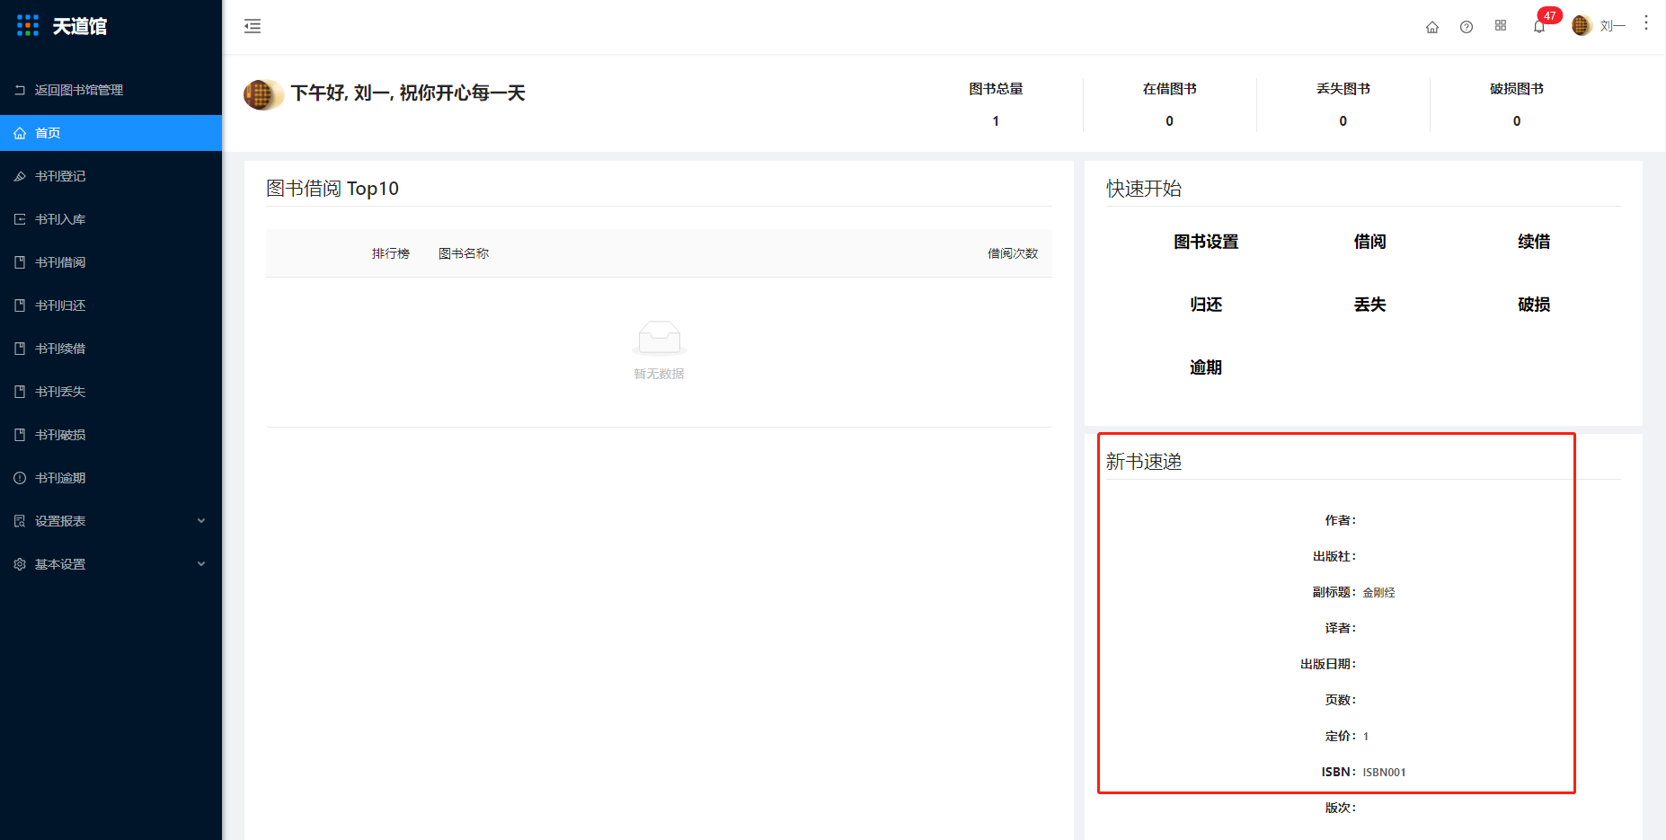The image size is (1666, 840).
Task: Expand the 设置报表 submenu chevron
Action: (201, 521)
